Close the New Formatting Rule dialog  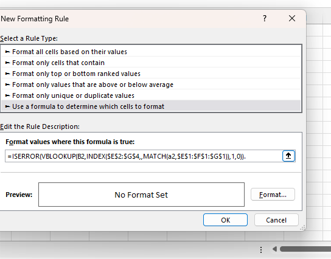[292, 19]
